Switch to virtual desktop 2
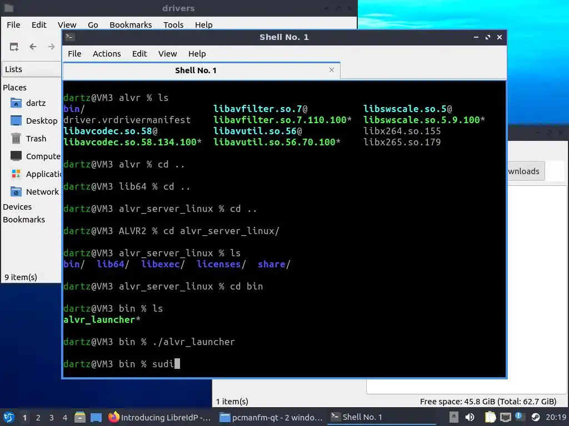Viewport: 569px width, 426px height. click(x=38, y=418)
